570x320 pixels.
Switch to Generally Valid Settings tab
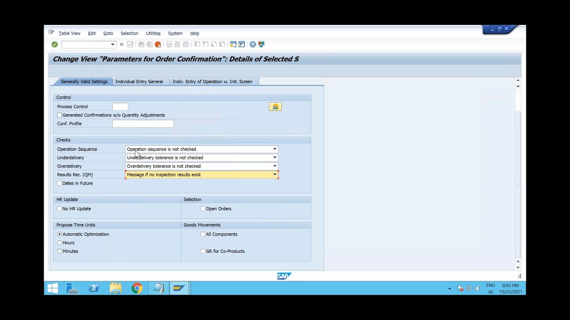[84, 82]
